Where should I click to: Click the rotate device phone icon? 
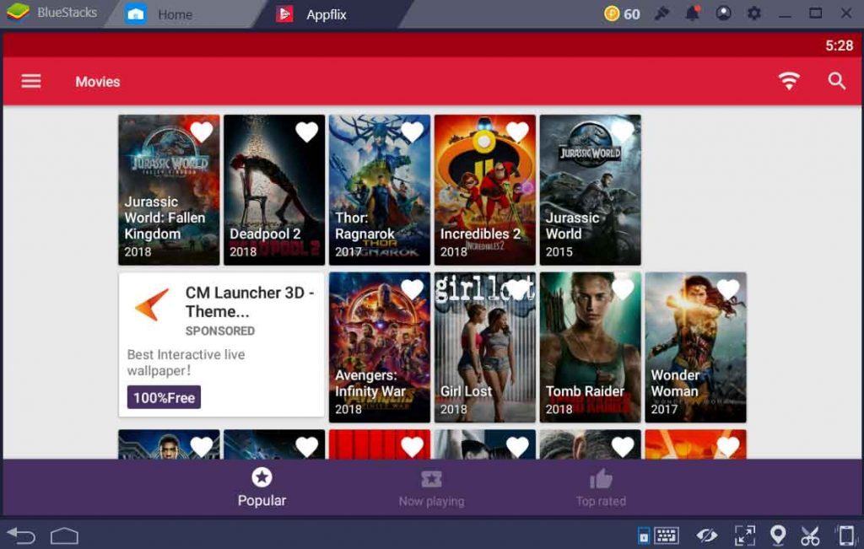coord(846,536)
